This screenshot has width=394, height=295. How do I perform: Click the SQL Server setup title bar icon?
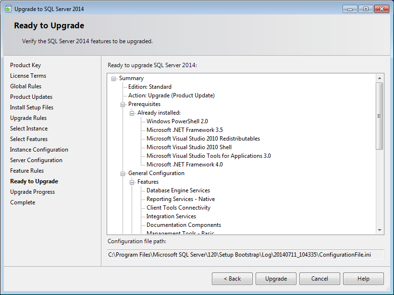point(8,9)
